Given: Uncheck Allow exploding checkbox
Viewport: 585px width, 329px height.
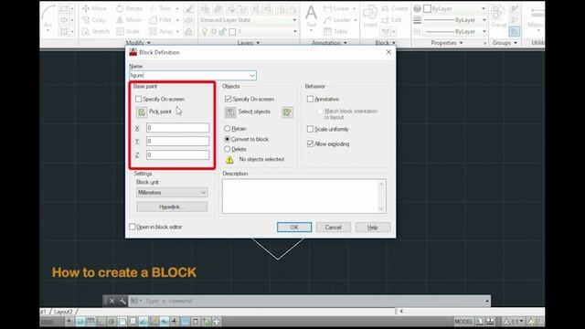Looking at the screenshot, I should click(x=310, y=143).
